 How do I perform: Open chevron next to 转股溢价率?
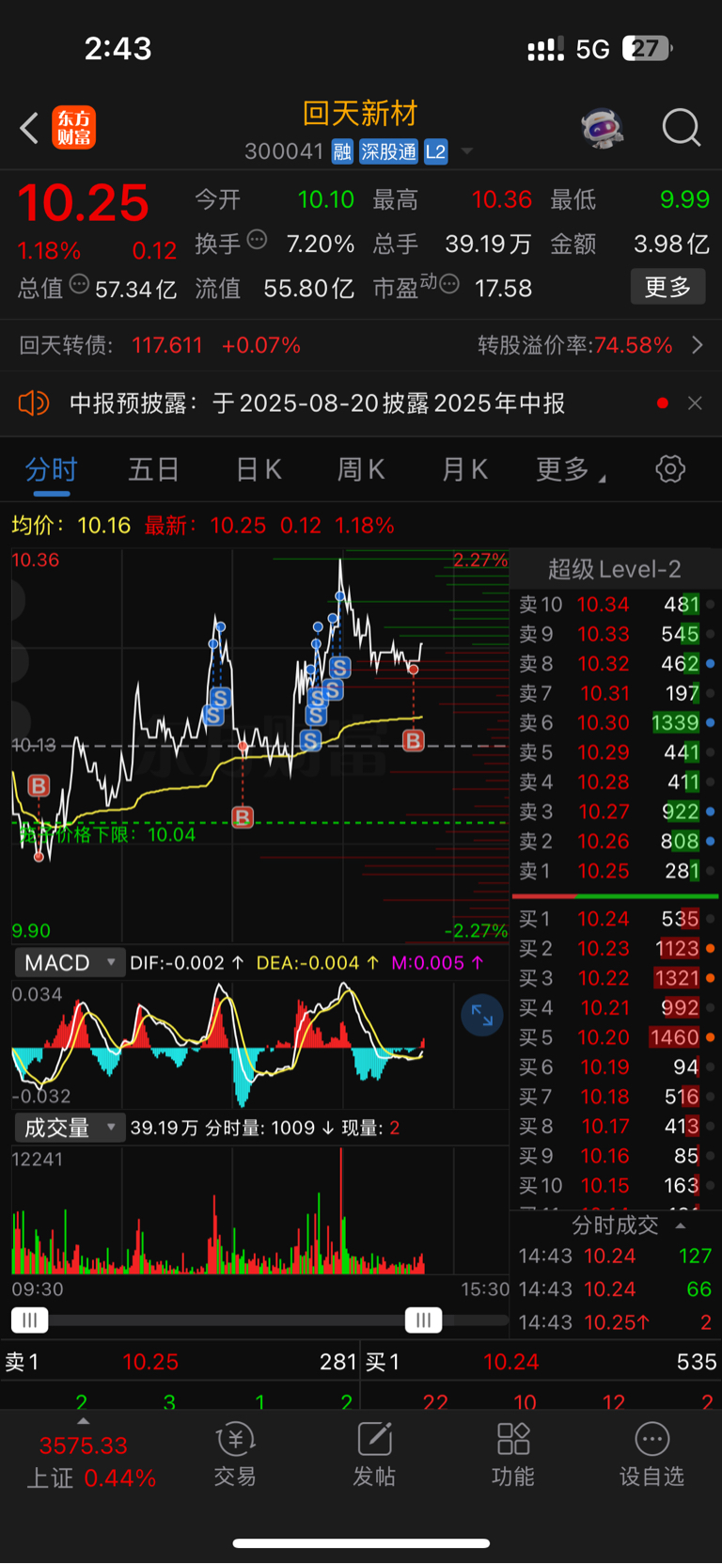(698, 345)
